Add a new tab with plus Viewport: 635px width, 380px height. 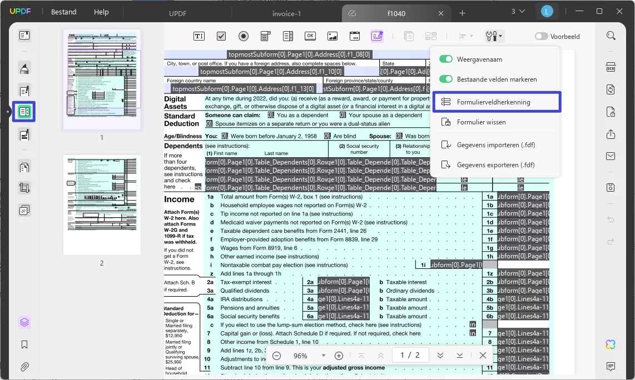[462, 13]
